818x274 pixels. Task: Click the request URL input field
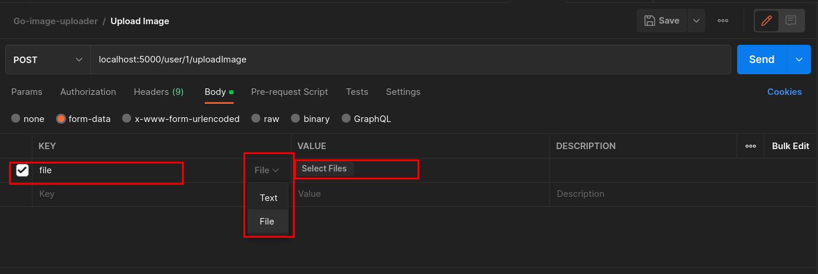click(410, 60)
